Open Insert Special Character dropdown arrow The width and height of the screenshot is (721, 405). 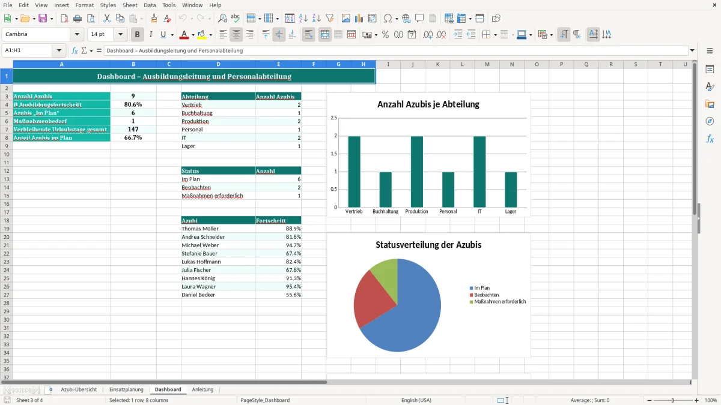[x=397, y=19]
